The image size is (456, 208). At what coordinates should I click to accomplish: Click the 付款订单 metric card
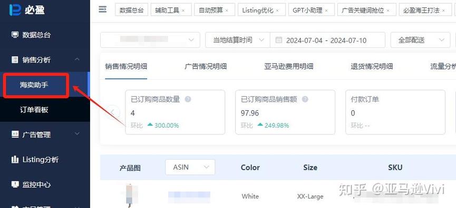point(395,112)
